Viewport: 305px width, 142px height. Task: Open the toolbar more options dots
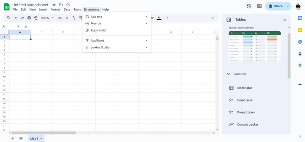pyautogui.click(x=167, y=18)
